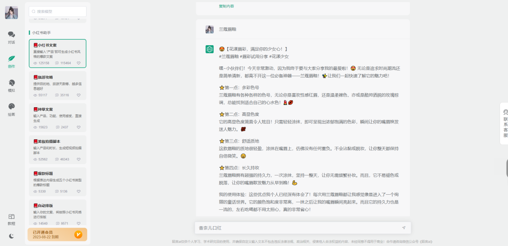
Task: Click the view count eye icon of 小红书文案
Action: pos(35,63)
